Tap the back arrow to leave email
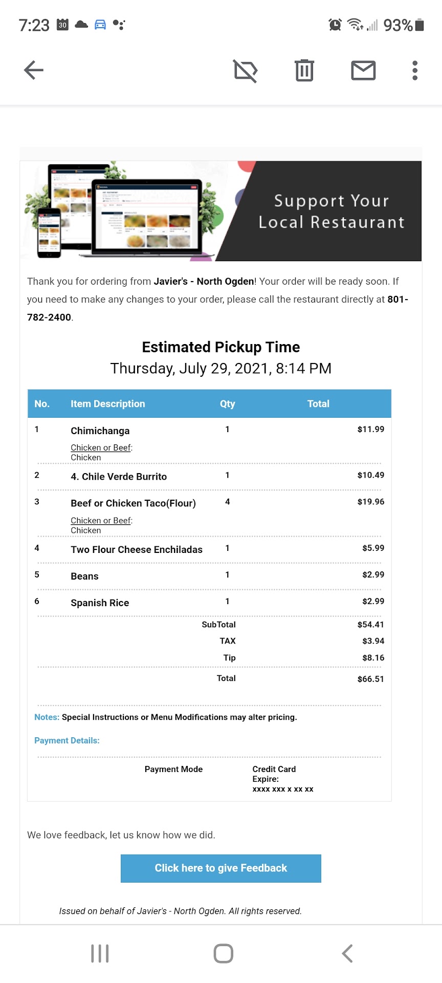442x983 pixels. pos(34,70)
